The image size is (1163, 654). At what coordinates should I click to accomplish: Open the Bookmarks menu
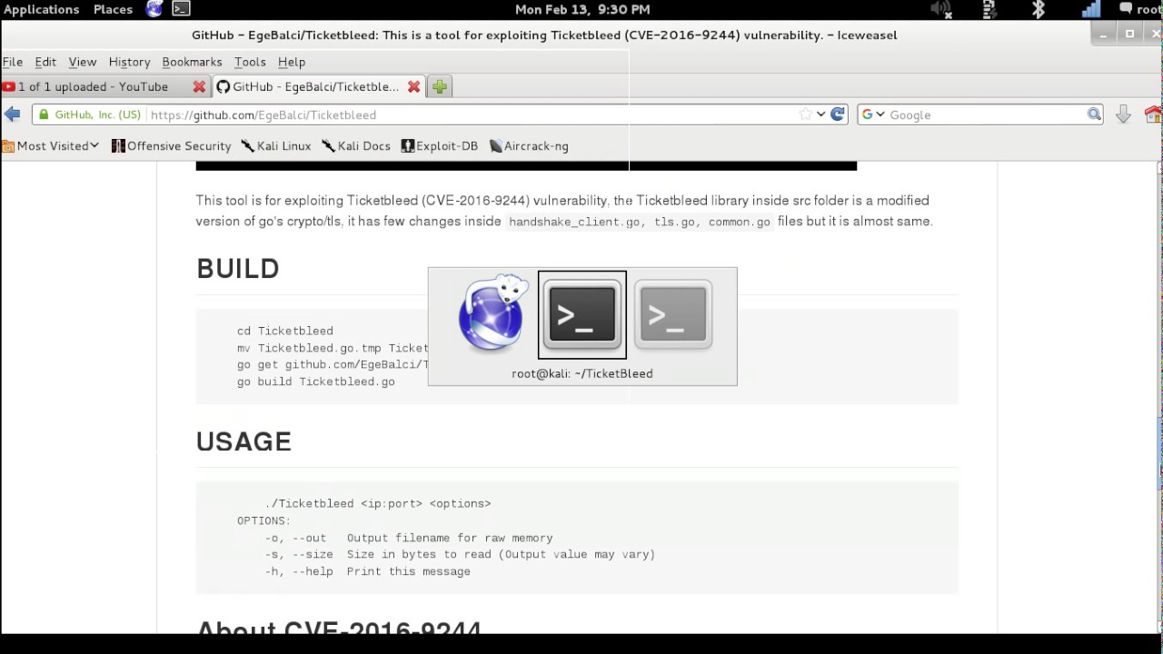192,62
